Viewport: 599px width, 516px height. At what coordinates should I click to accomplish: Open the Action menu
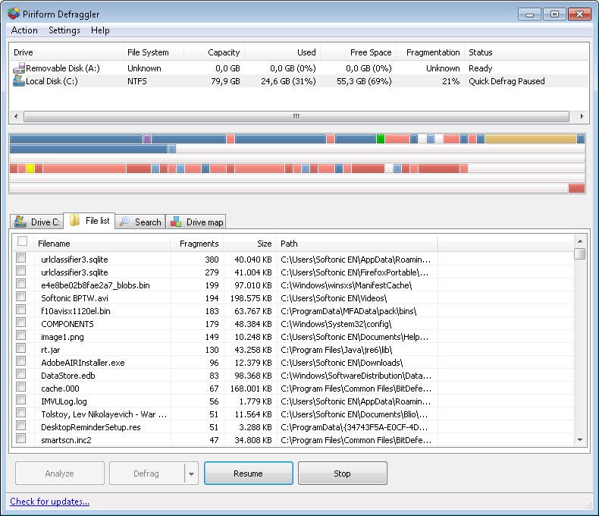[x=24, y=30]
